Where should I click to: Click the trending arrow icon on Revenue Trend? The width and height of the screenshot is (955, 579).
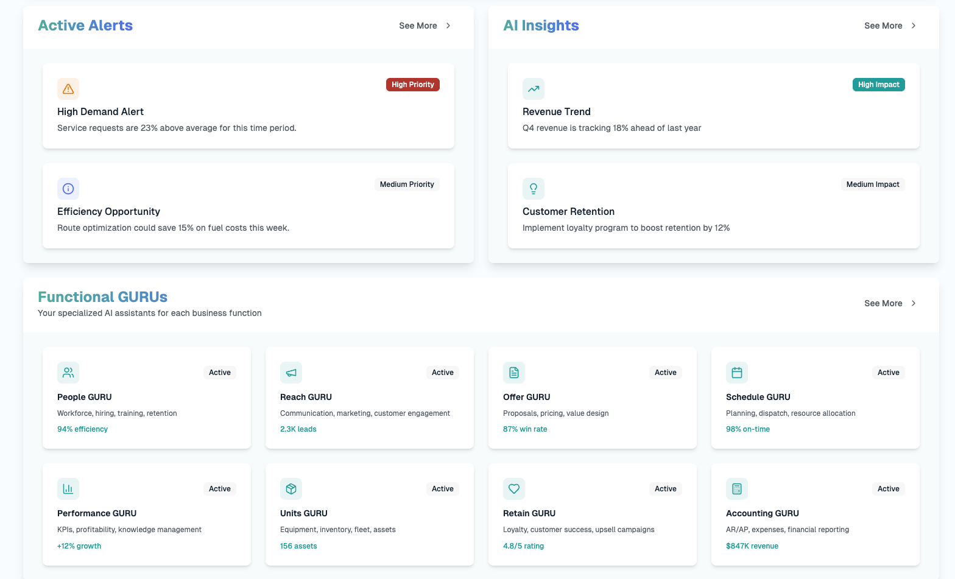pos(534,89)
